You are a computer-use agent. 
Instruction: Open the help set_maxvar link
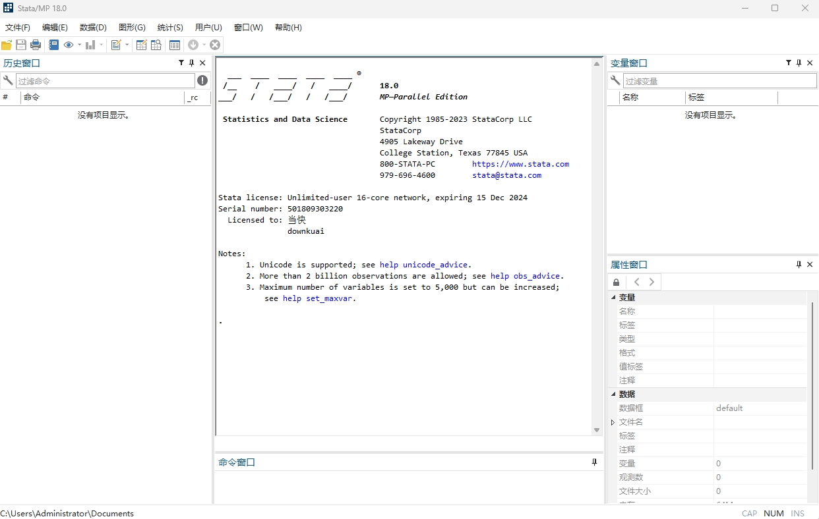point(317,298)
